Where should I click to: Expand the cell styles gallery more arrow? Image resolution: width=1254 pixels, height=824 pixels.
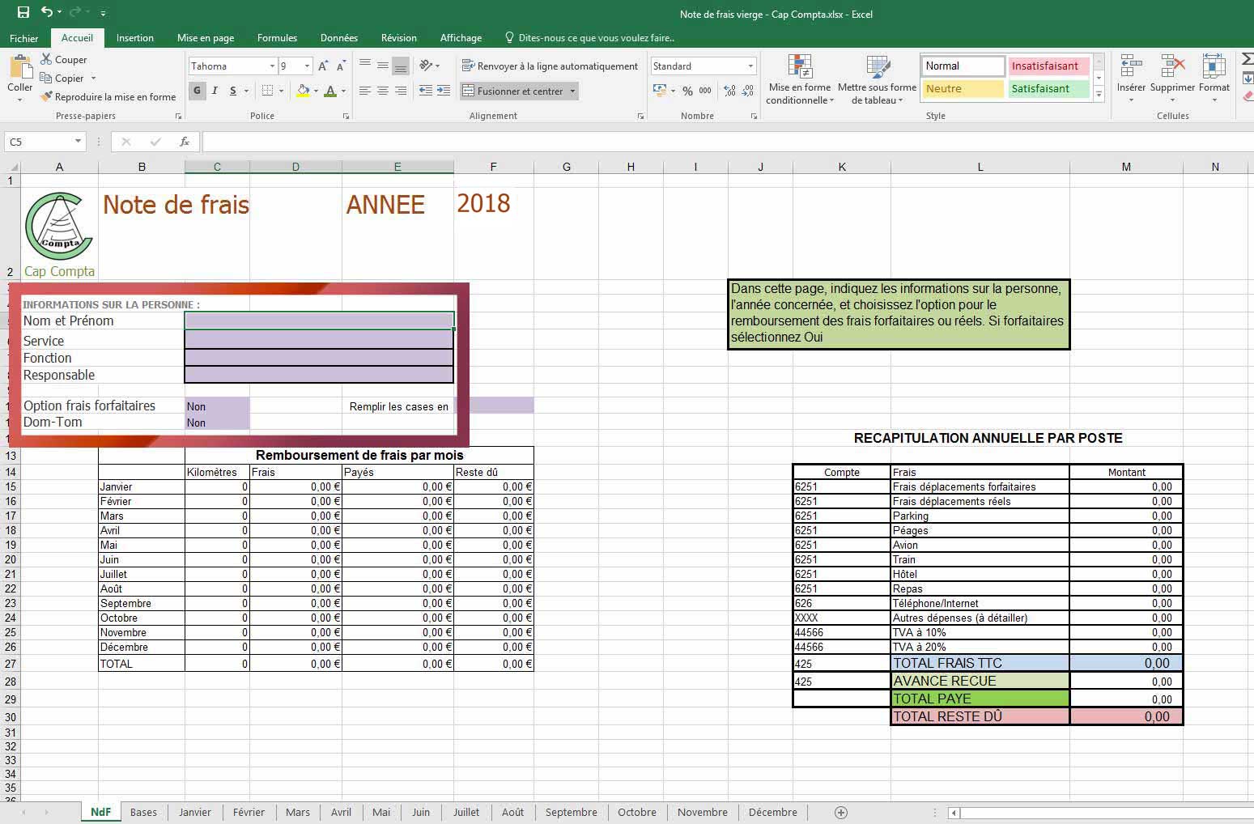(x=1099, y=95)
